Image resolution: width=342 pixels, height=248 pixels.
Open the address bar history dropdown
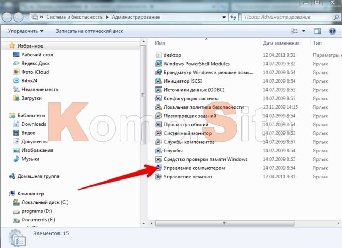tap(224, 17)
